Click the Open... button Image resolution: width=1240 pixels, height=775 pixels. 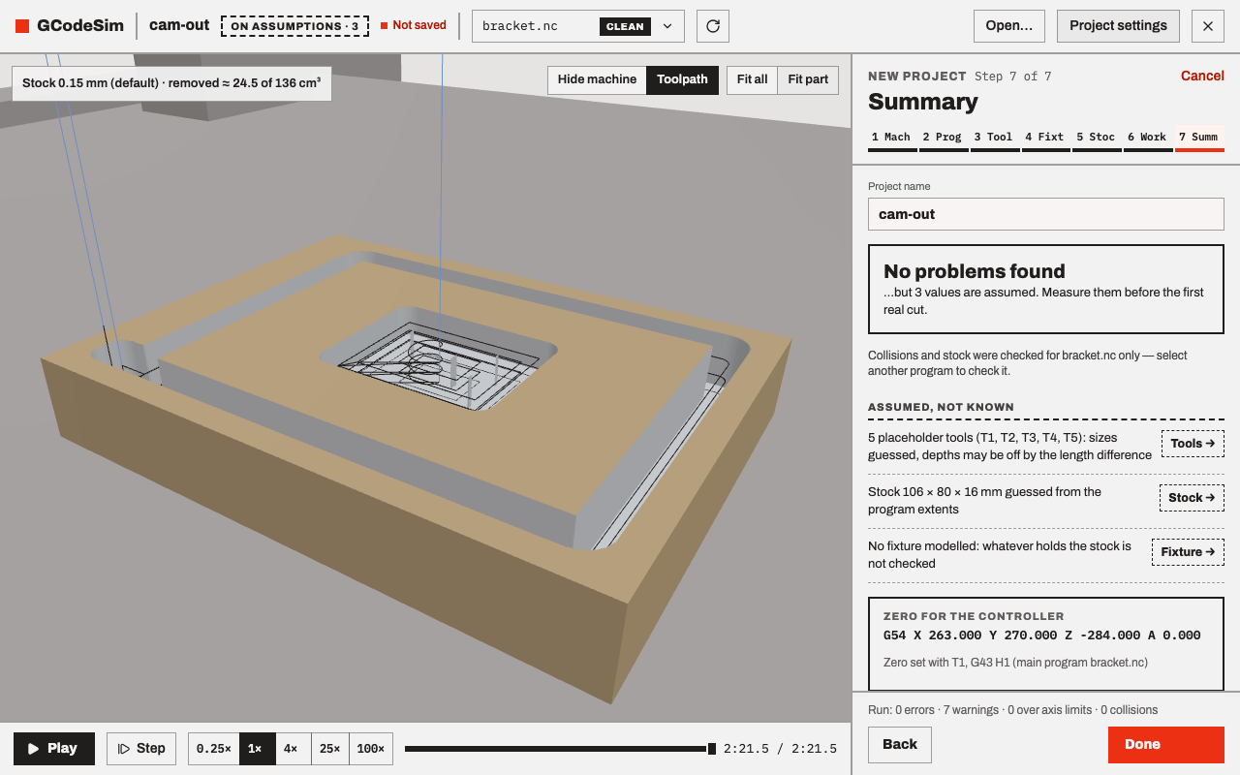tap(1009, 26)
